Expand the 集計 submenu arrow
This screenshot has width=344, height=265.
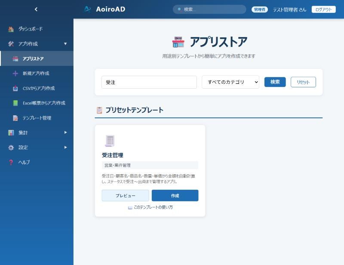click(65, 132)
